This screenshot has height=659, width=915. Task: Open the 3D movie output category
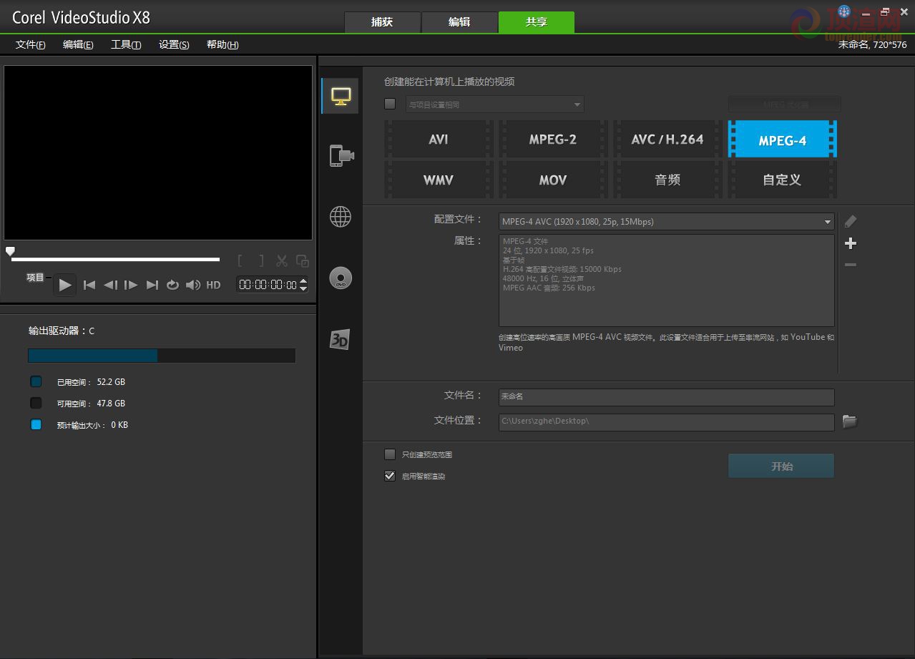point(340,339)
